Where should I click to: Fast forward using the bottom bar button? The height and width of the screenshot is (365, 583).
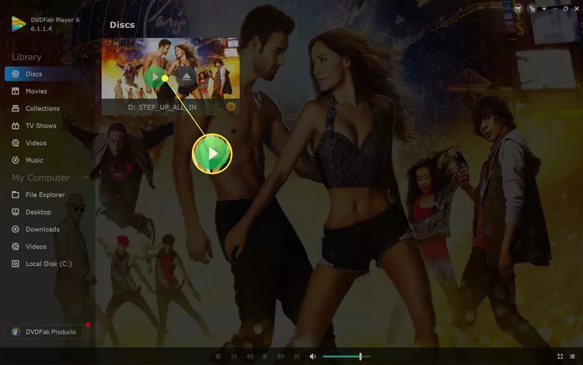pyautogui.click(x=281, y=356)
